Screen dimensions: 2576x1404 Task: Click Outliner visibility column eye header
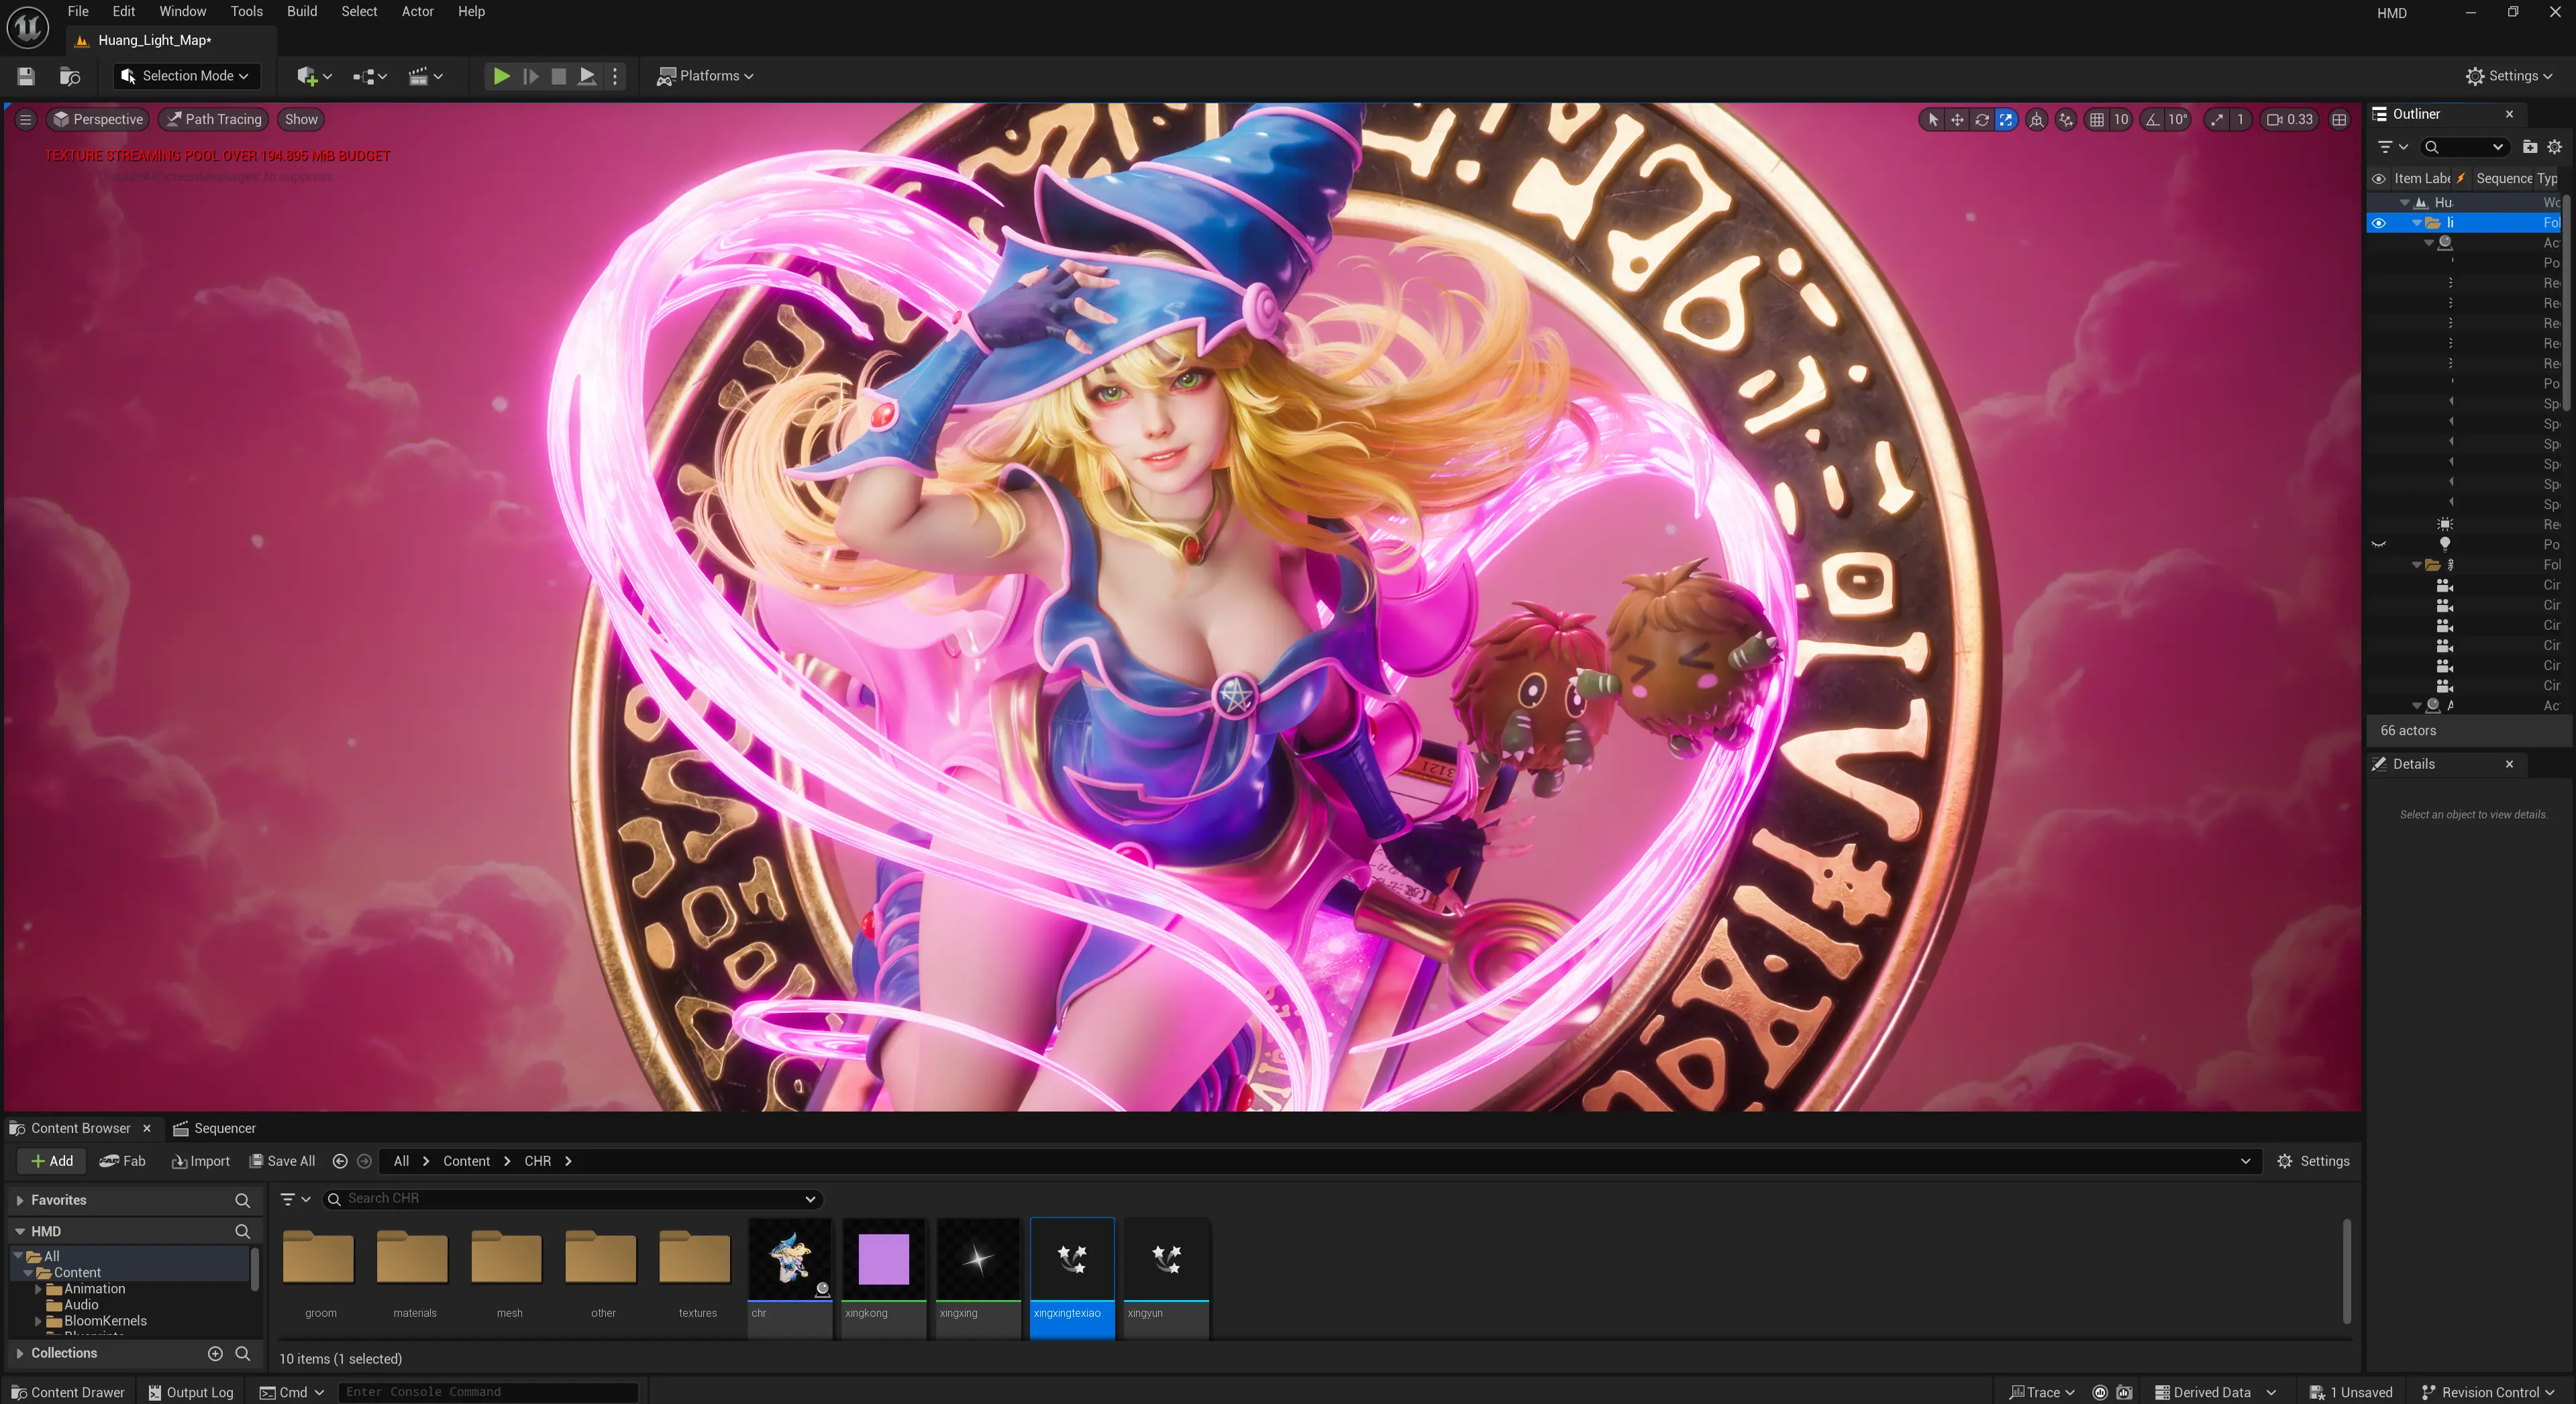pyautogui.click(x=2379, y=179)
